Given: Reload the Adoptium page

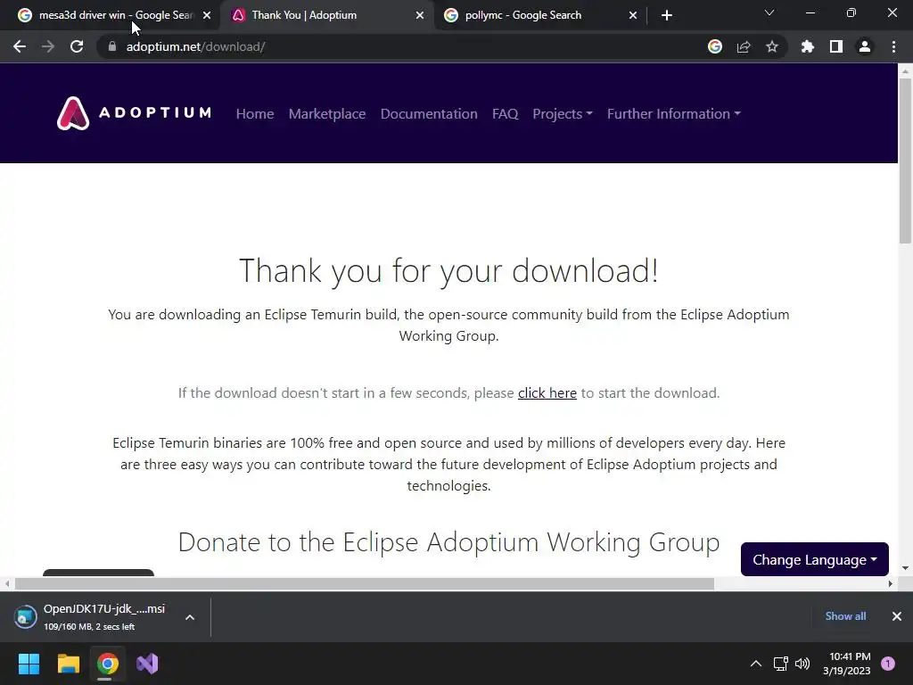Looking at the screenshot, I should click(x=77, y=46).
